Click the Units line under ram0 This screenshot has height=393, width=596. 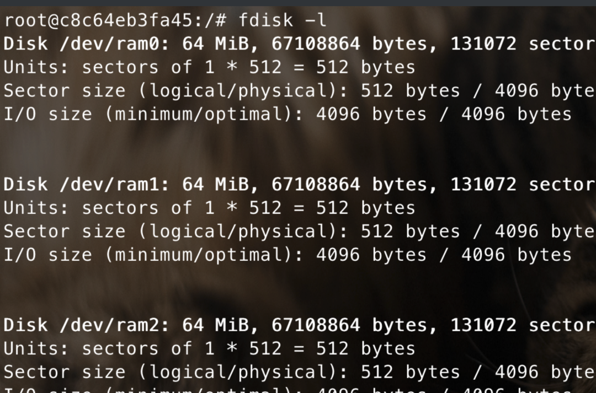click(x=210, y=68)
